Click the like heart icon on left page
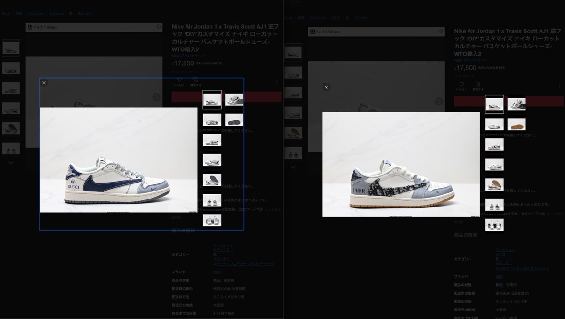 [x=179, y=80]
